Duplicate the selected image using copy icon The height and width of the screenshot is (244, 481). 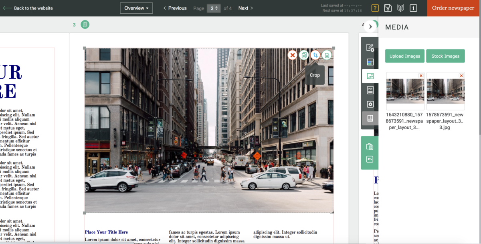[304, 55]
